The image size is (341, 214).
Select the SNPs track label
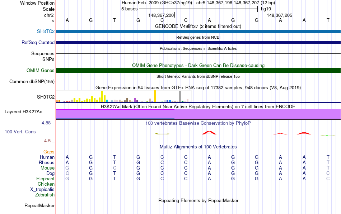[x=48, y=59]
